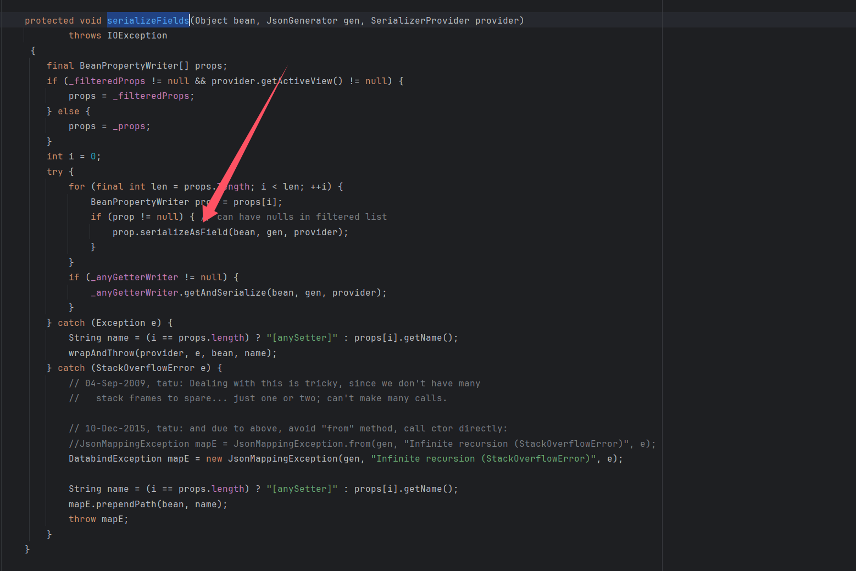Click the green "Infinite recursion (StackOverflowError)" string literal
Screen dimensions: 856x571
pos(483,458)
